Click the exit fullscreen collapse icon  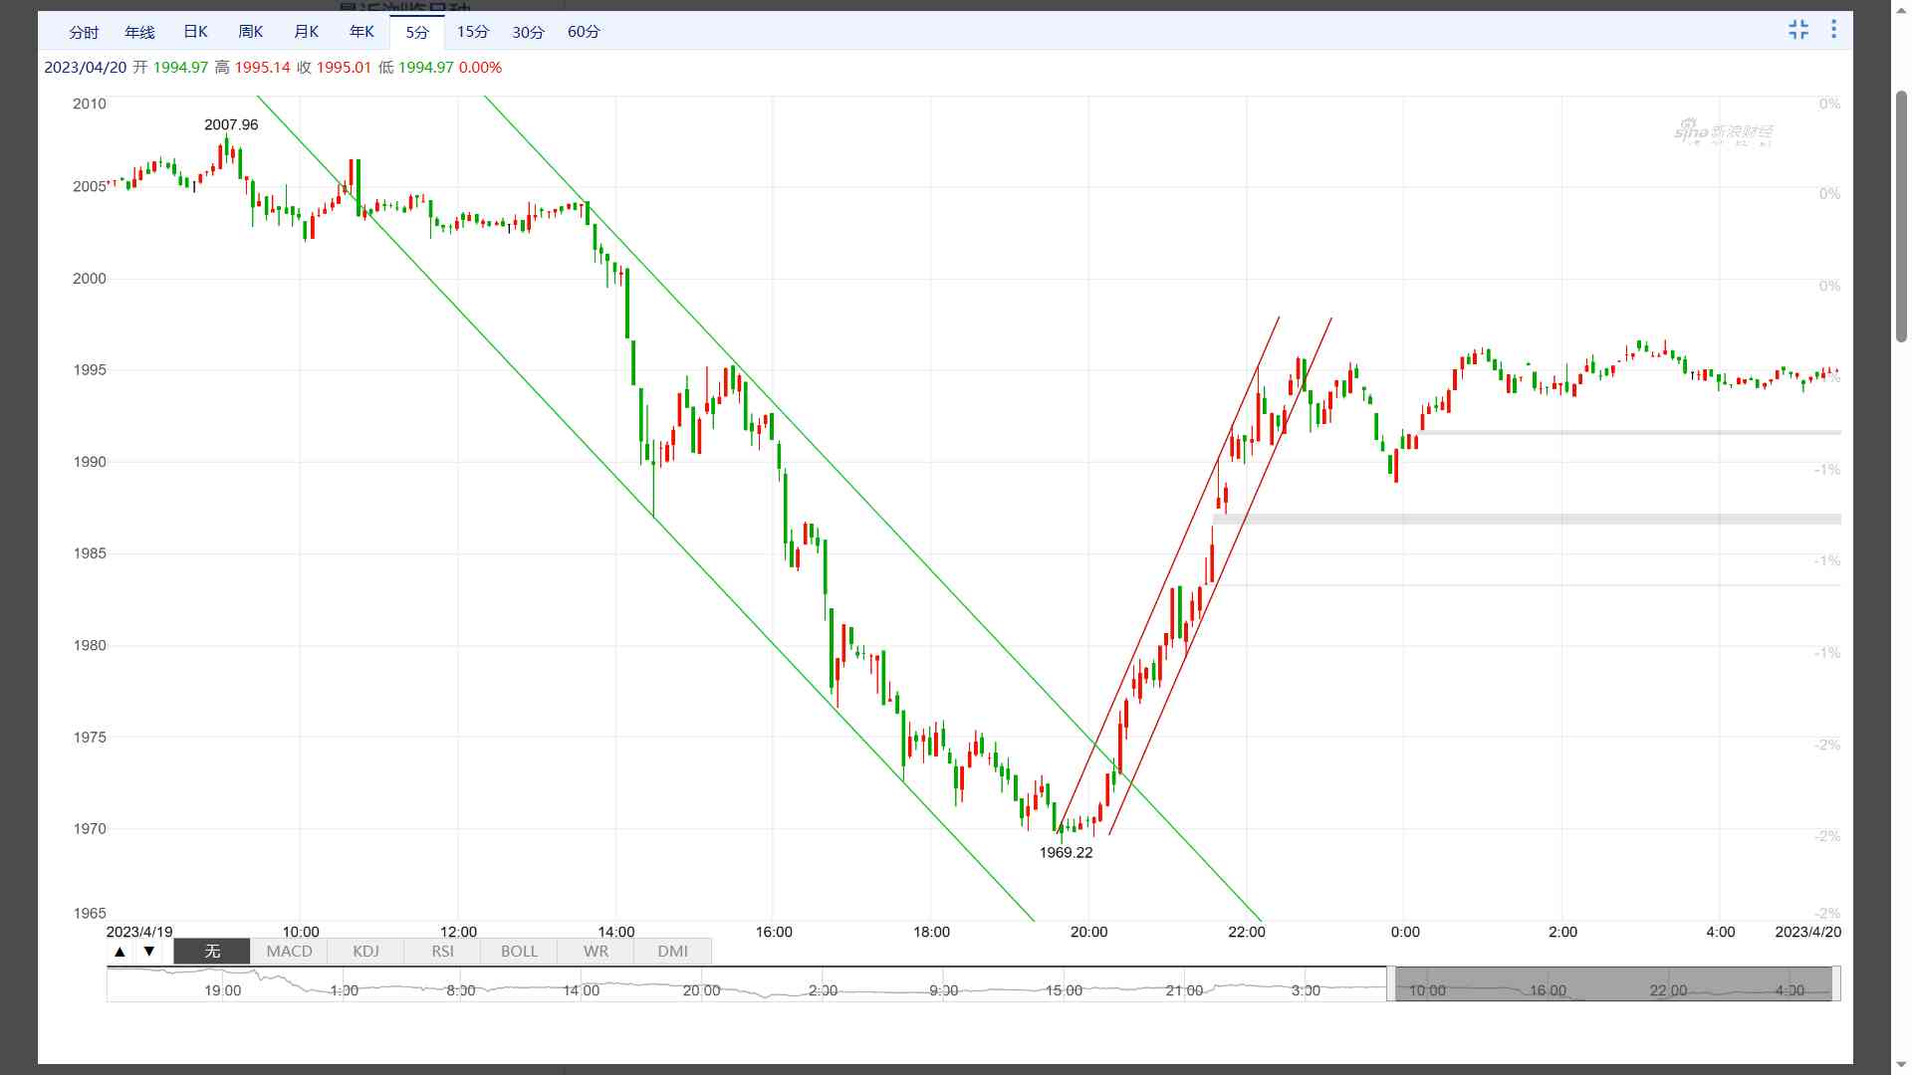[1797, 30]
